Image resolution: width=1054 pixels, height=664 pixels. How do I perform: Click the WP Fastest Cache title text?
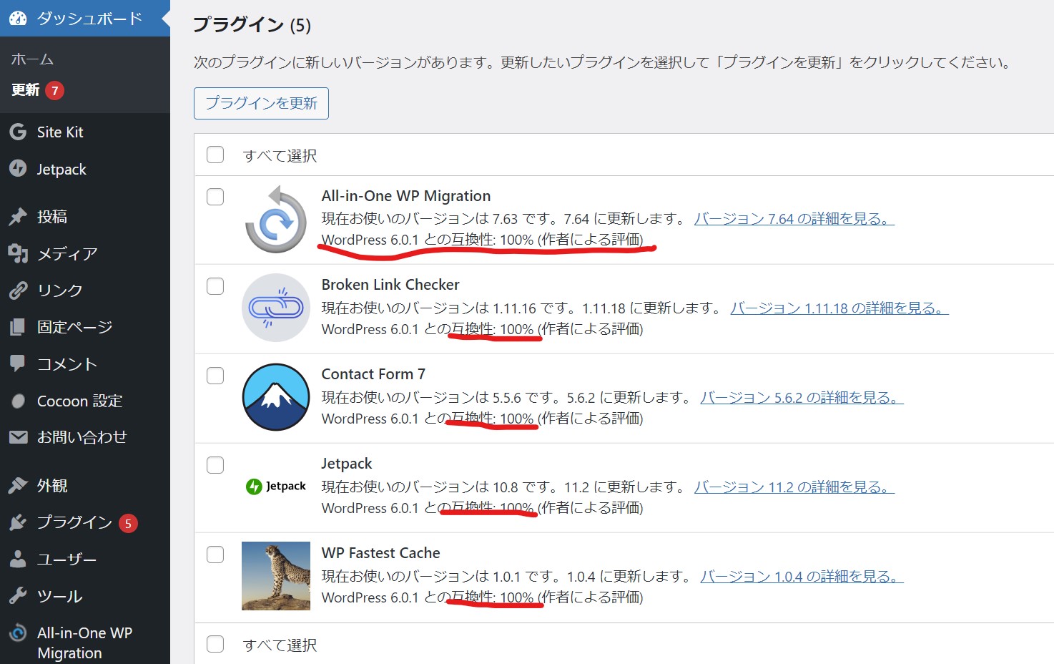click(381, 553)
